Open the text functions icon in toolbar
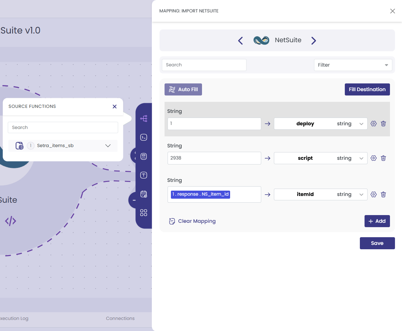The image size is (402, 331). [144, 175]
